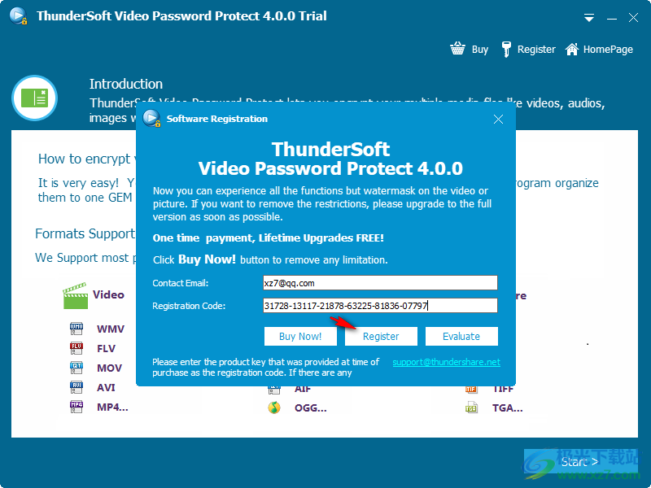Click the OGG... format label
This screenshot has height=488, width=651.
[311, 408]
